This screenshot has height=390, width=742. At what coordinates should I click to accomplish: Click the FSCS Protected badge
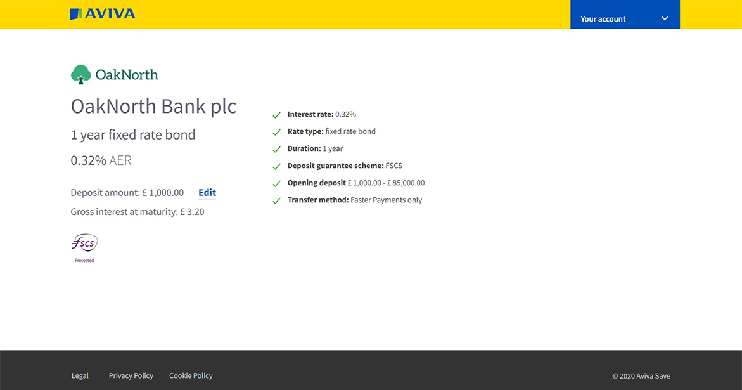pos(84,248)
